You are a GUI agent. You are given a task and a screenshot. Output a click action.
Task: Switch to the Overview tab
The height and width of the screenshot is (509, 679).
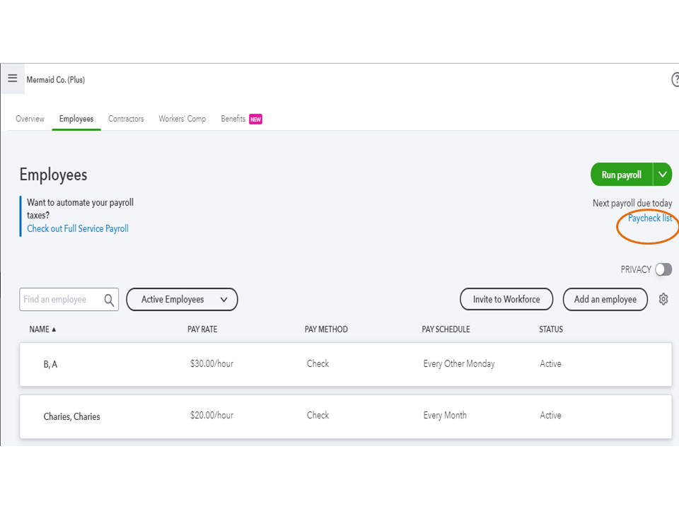[30, 119]
